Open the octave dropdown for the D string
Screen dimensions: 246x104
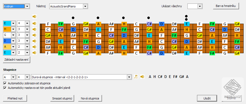click(x=27, y=41)
